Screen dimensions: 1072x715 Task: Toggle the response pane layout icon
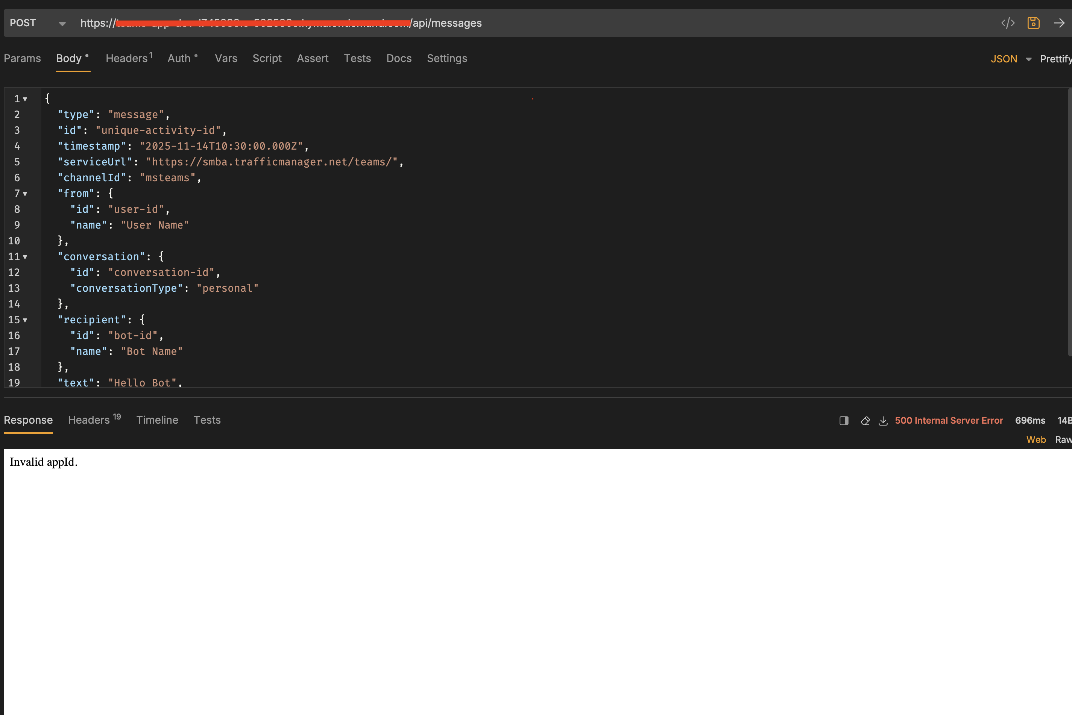pyautogui.click(x=843, y=420)
